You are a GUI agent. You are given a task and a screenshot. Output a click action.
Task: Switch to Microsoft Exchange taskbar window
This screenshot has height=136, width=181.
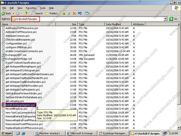click(x=82, y=133)
